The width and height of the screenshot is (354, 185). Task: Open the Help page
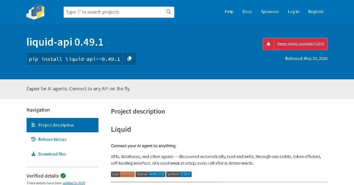pyautogui.click(x=229, y=12)
